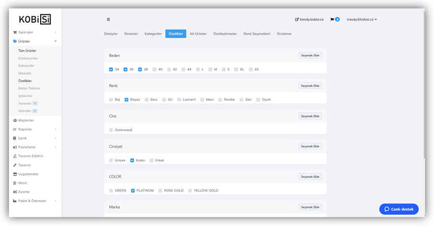Open Siparişler cart icon in sidebar
The image size is (434, 226).
pos(15,32)
